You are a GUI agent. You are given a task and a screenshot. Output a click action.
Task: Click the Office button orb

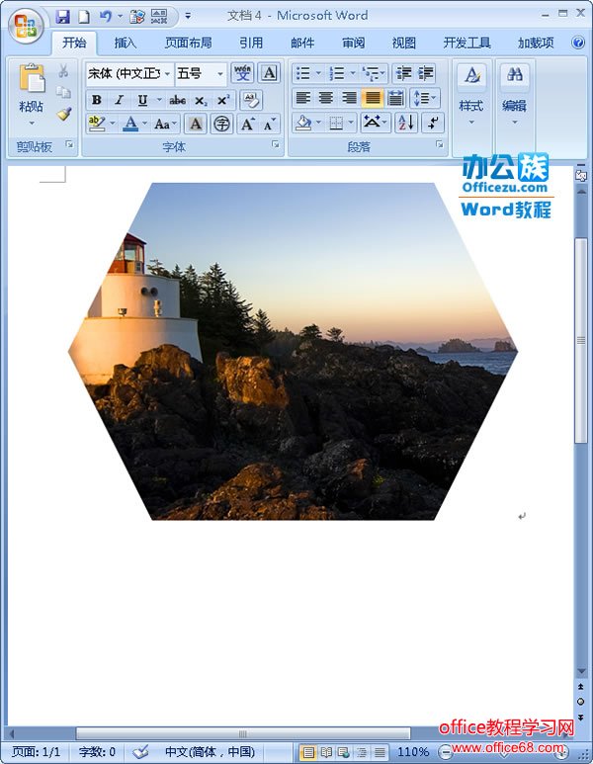[x=26, y=26]
